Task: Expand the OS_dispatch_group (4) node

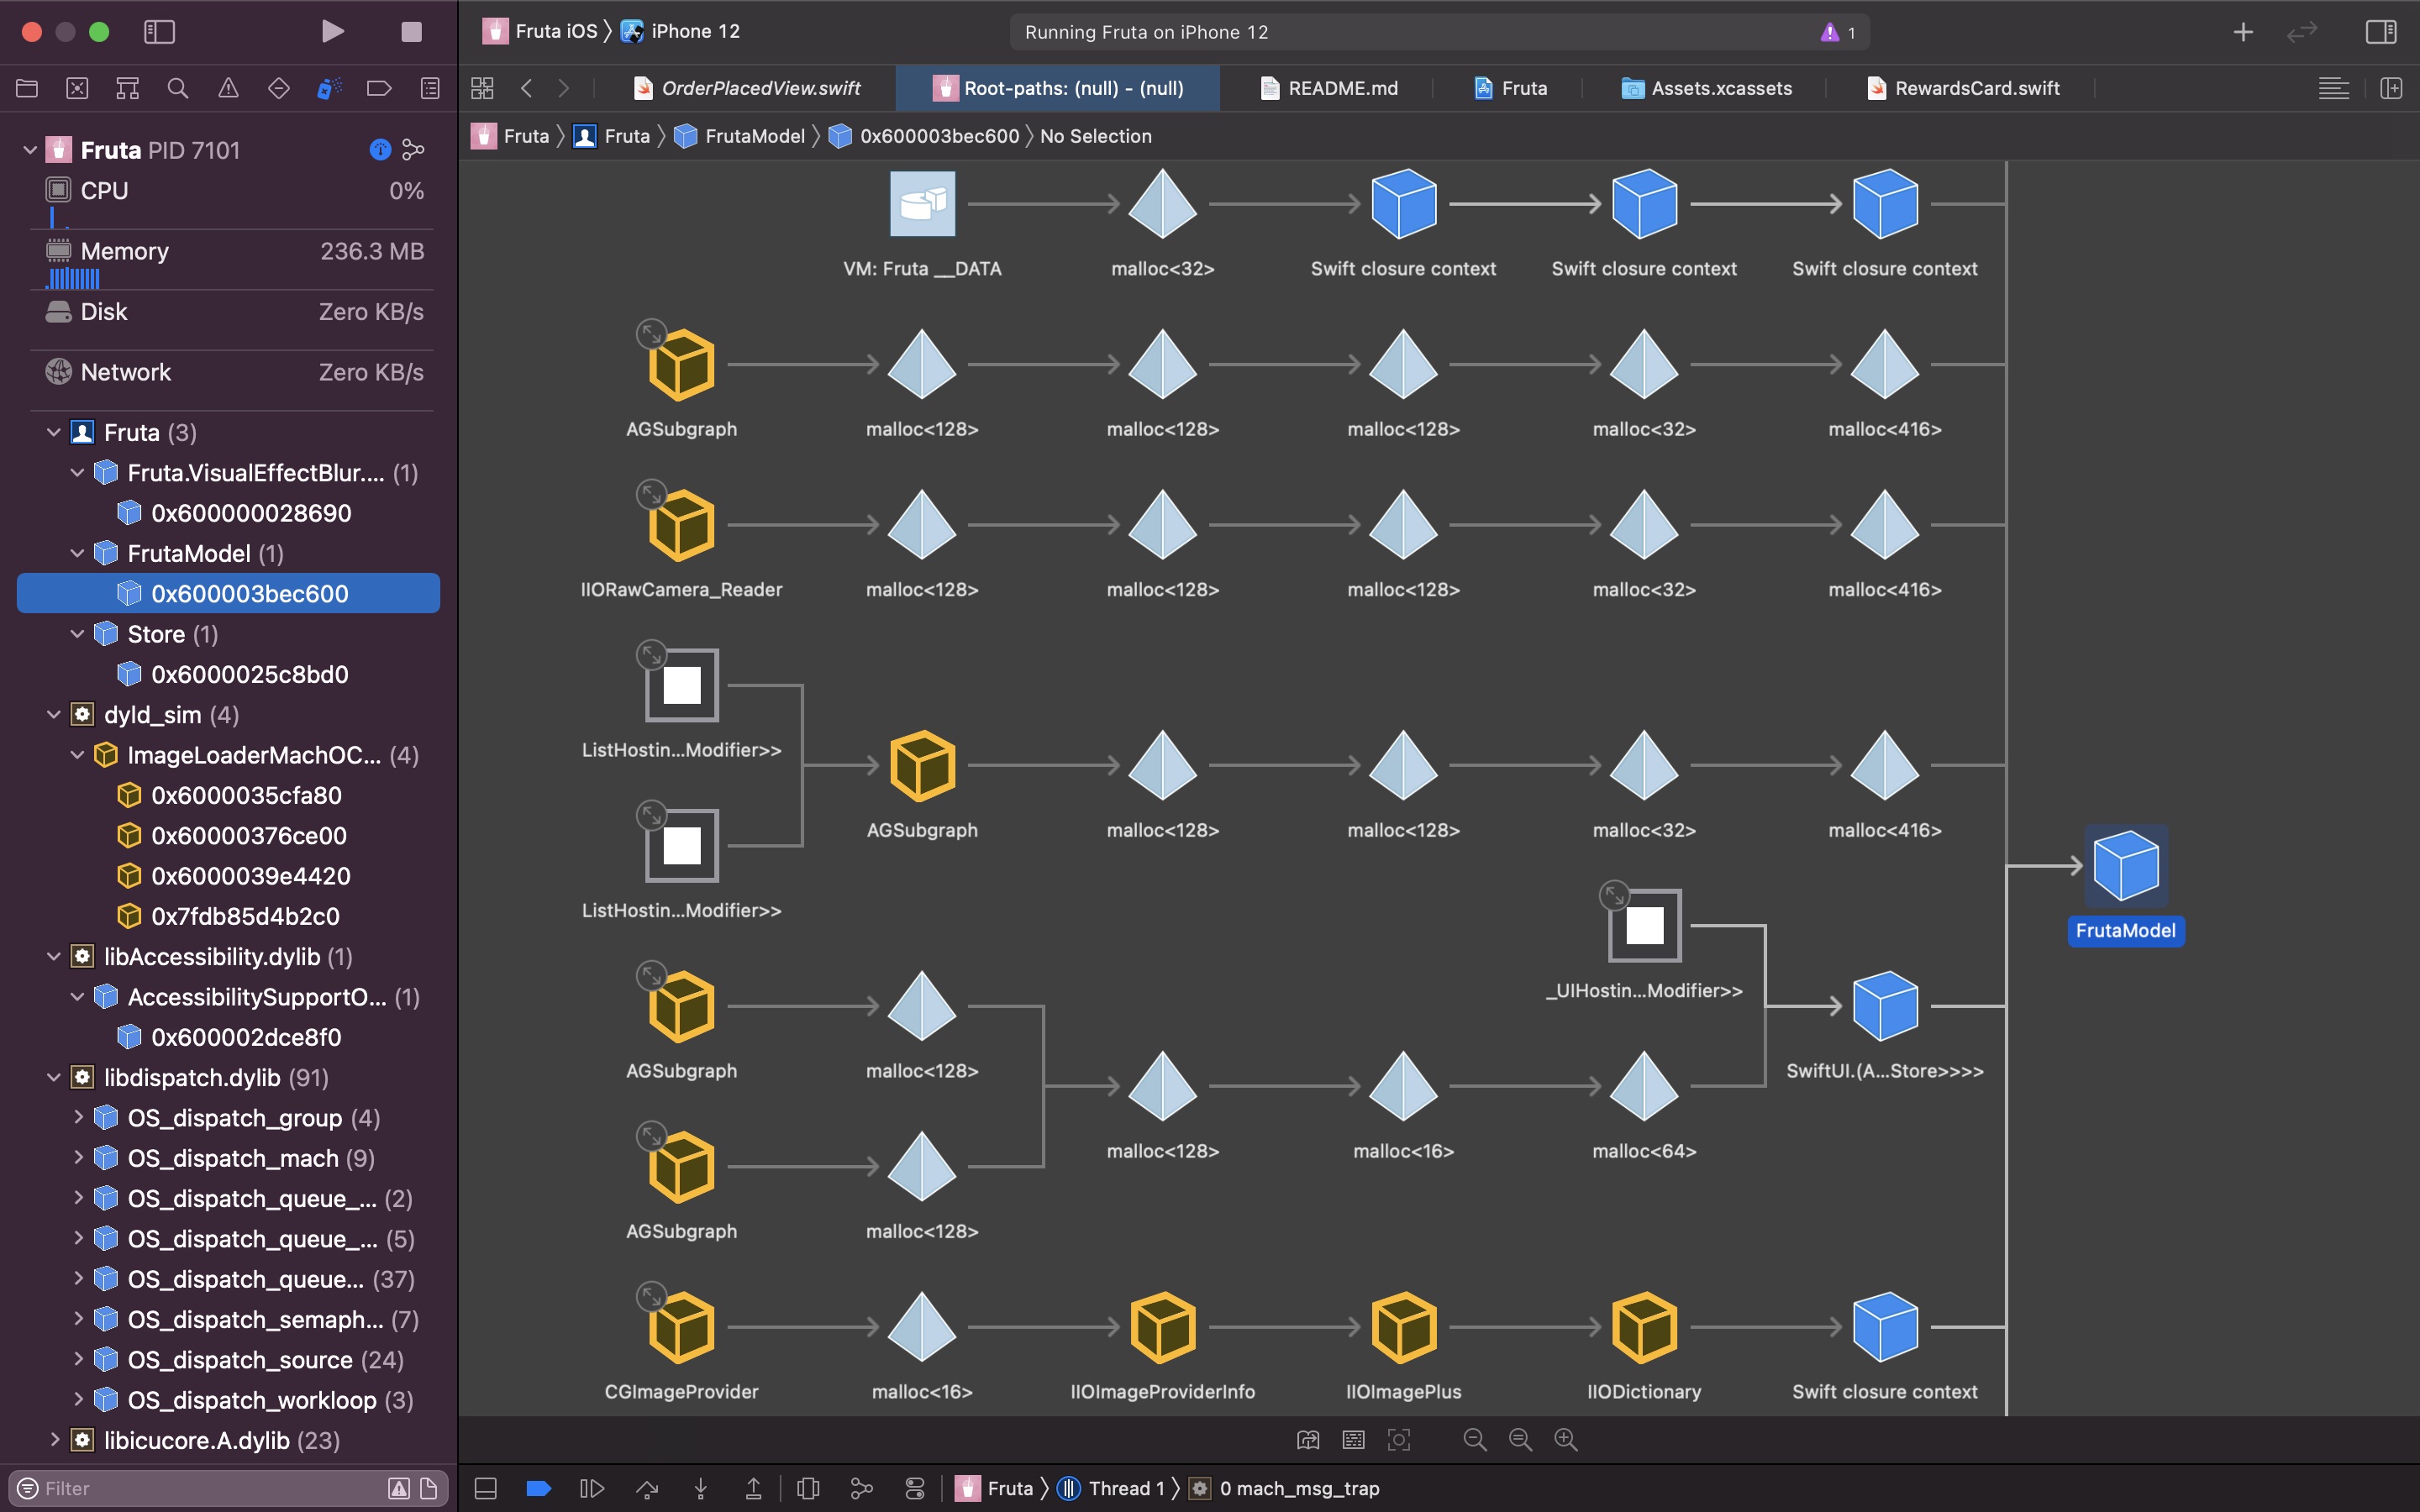Action: pyautogui.click(x=77, y=1117)
